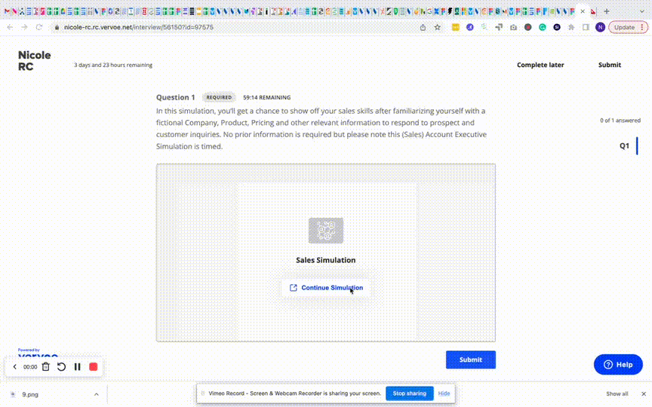Restart the recording with the circular arrow
Screen dimensions: 652x407
(61, 367)
